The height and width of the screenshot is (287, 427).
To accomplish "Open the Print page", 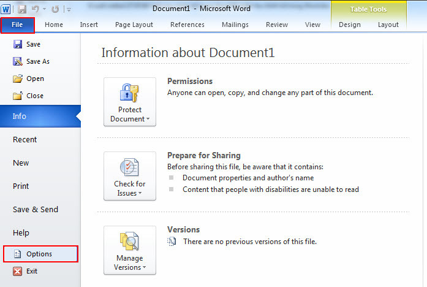I will [21, 186].
